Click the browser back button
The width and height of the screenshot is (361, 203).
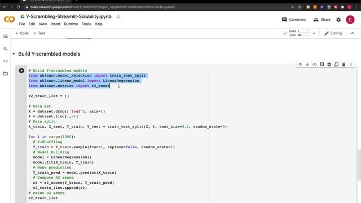point(5,7)
